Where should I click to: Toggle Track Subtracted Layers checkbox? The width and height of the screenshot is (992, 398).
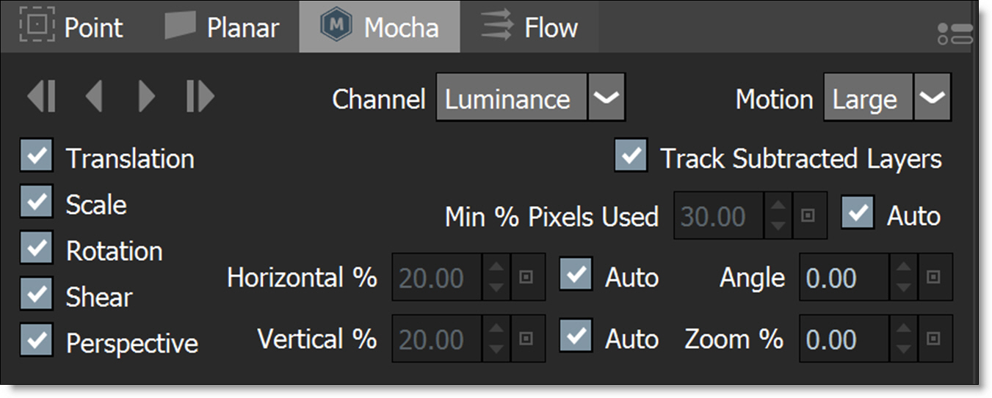click(631, 158)
